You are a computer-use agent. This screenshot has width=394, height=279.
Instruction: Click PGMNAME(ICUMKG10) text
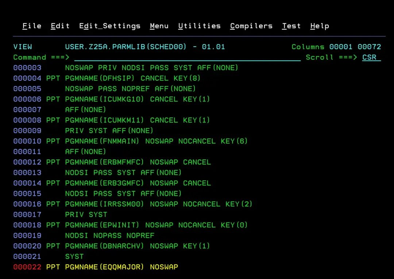[x=105, y=99]
